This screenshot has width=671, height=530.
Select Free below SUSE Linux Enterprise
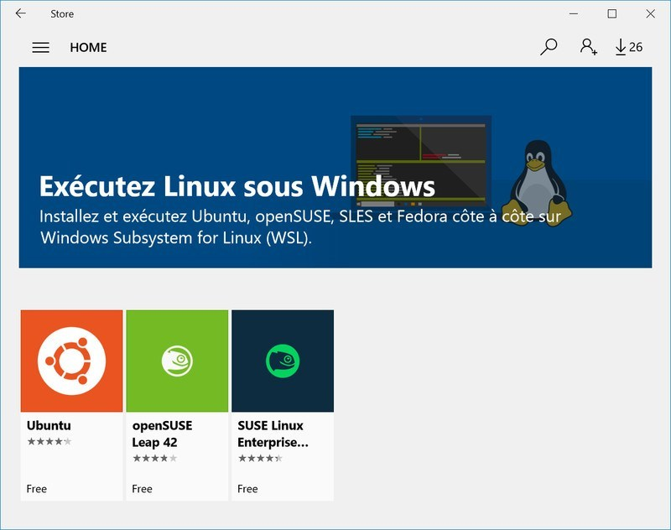click(x=247, y=487)
